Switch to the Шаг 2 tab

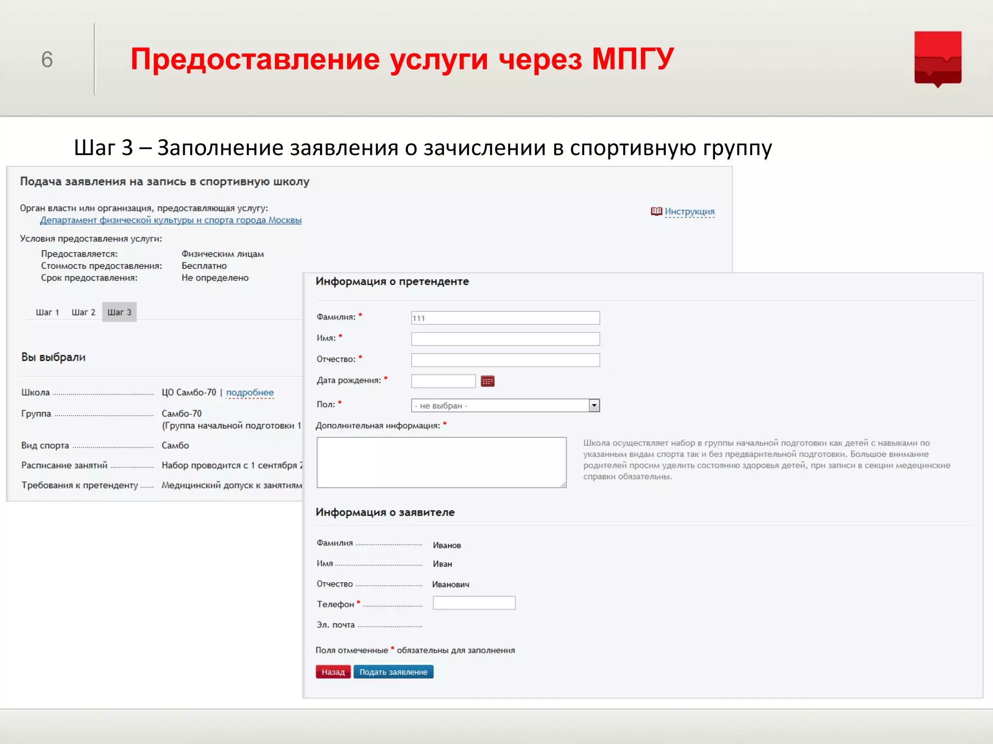(x=83, y=312)
